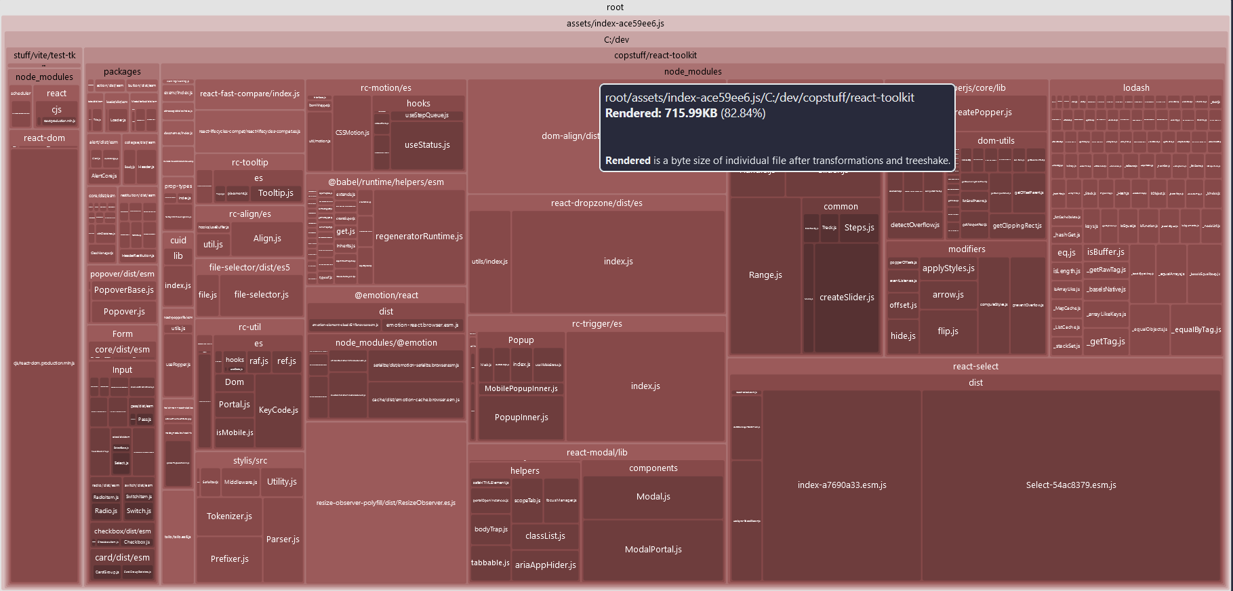
Task: Click the _equalByTag.js block
Action: [x=1196, y=330]
